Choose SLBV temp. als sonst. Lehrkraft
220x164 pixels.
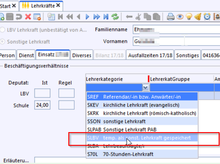[x=142, y=138]
